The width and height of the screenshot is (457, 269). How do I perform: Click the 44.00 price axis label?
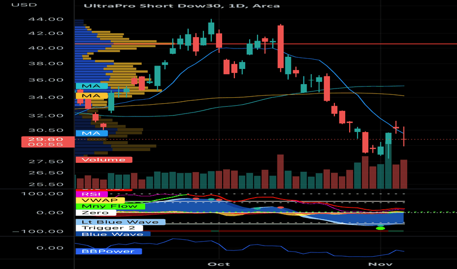click(46, 19)
